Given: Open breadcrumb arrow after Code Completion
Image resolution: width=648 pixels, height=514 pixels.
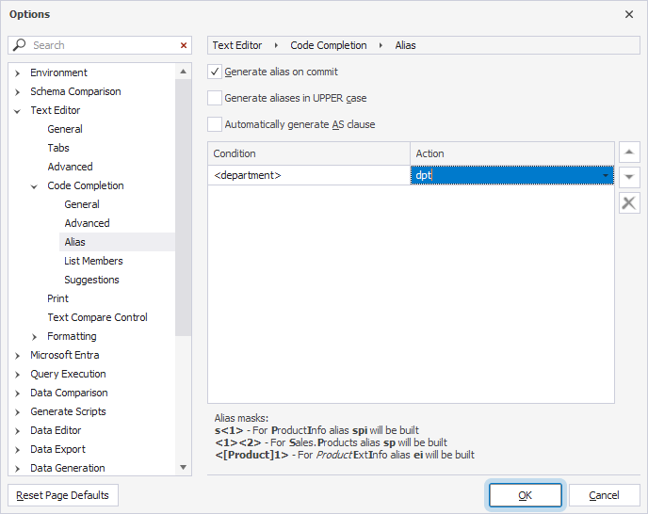Looking at the screenshot, I should (381, 45).
